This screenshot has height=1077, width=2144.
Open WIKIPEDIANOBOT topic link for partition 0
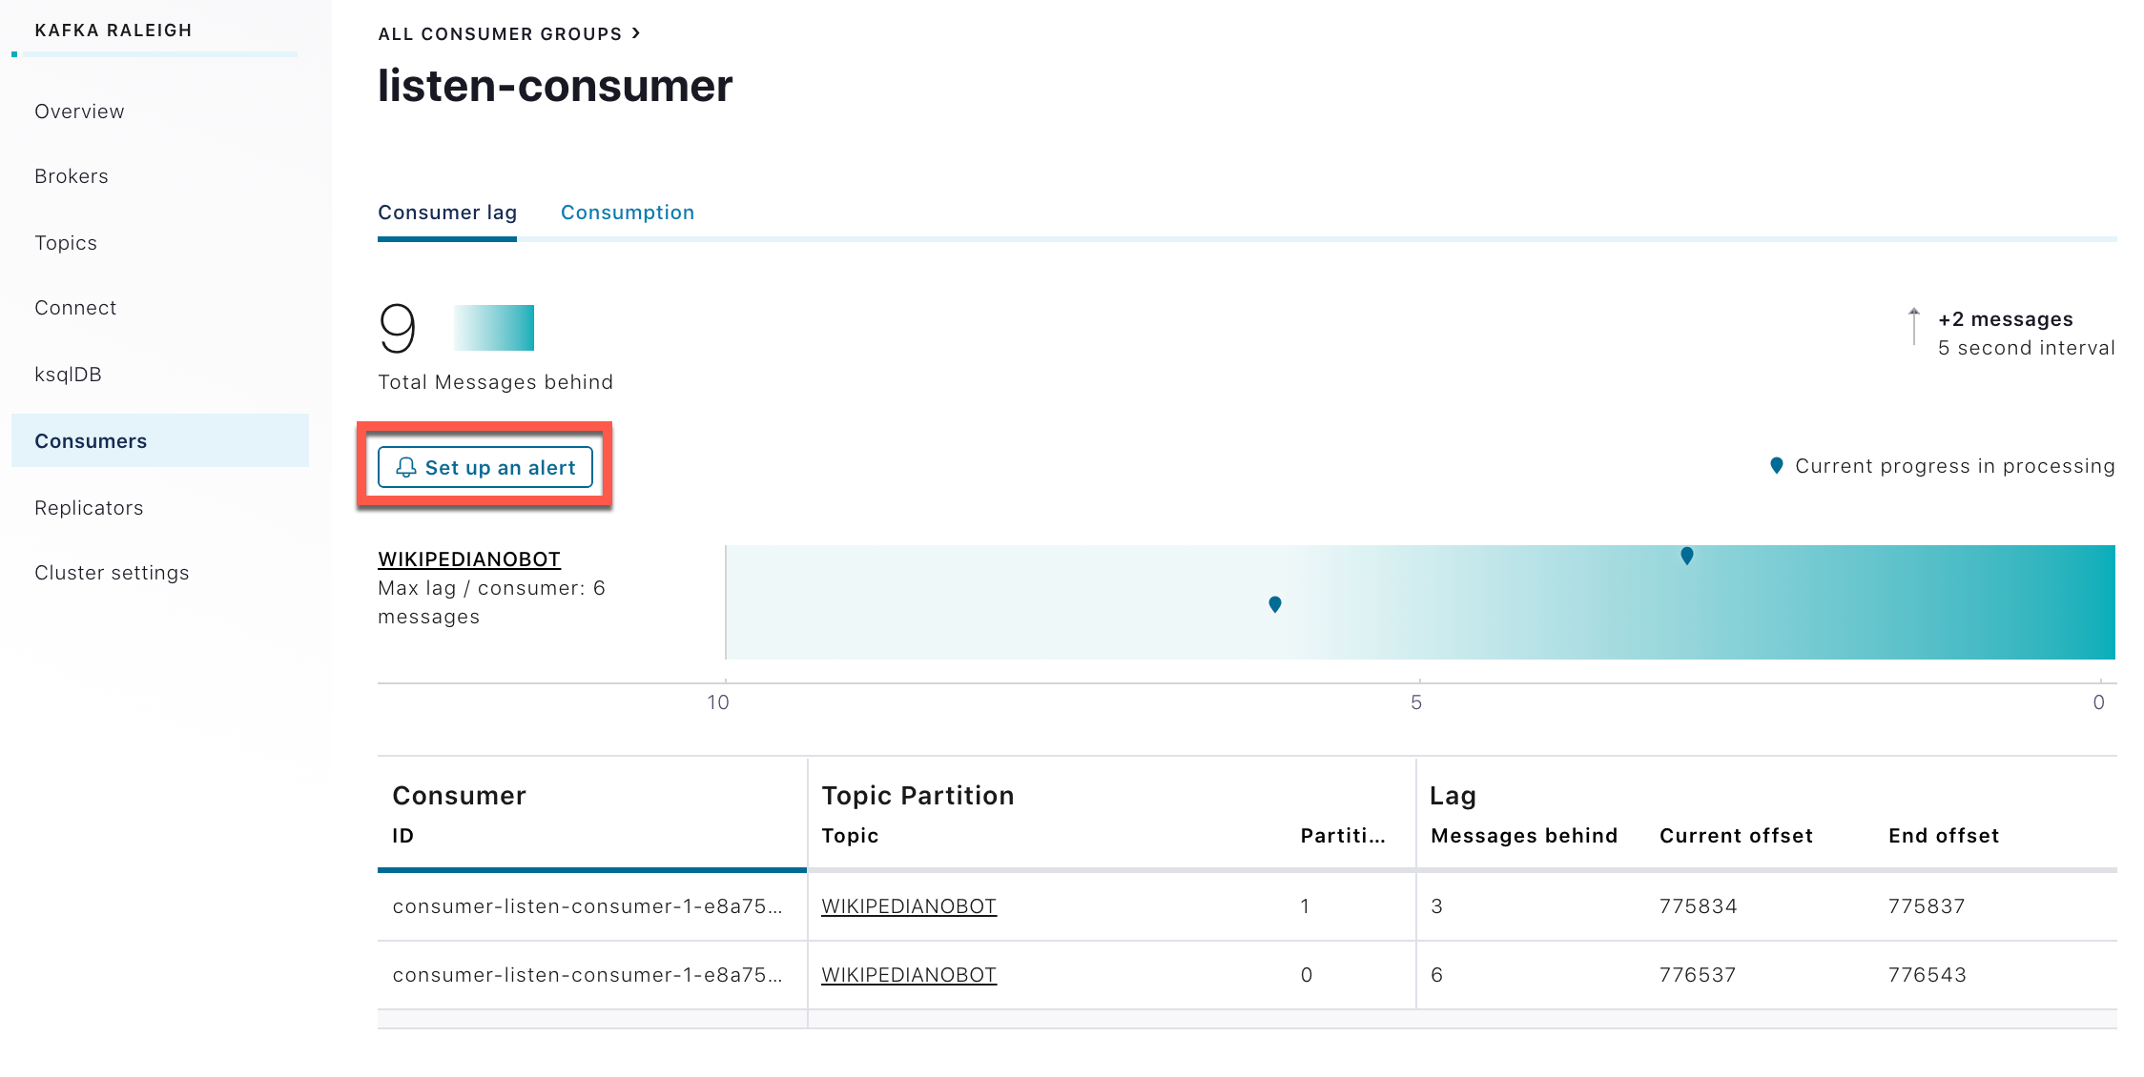coord(908,975)
